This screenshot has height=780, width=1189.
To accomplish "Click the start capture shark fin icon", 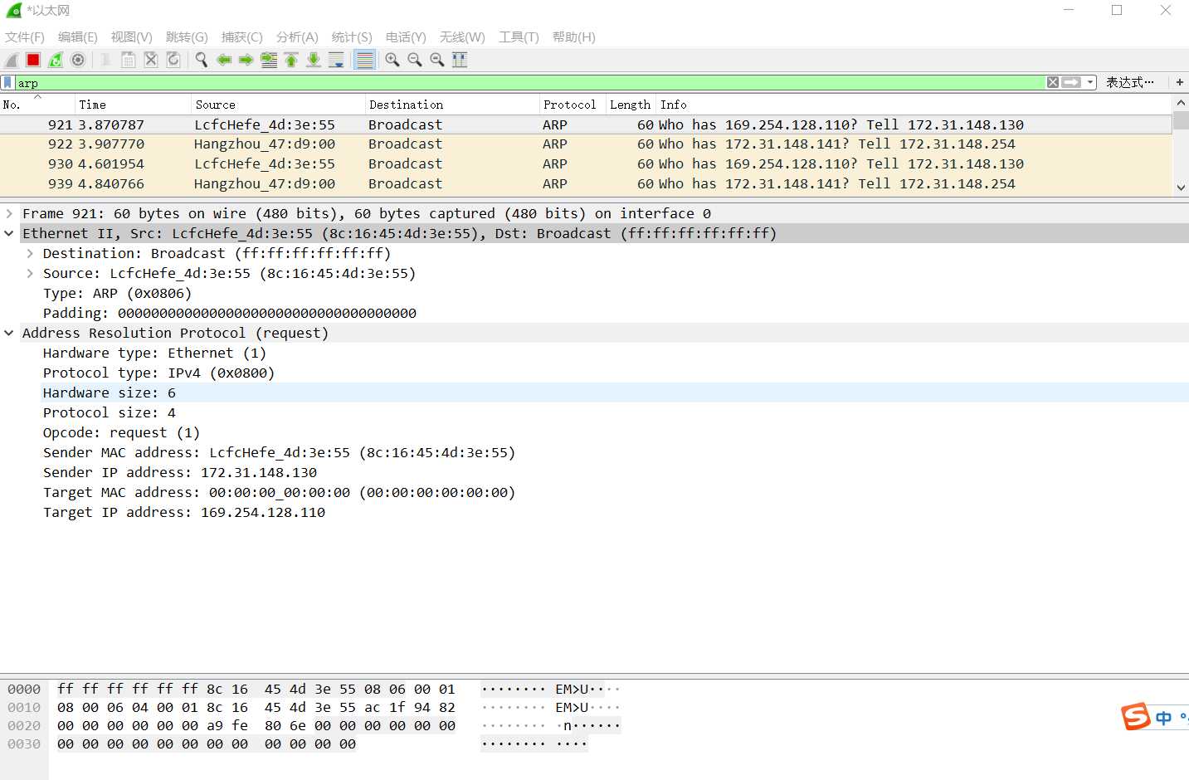I will (x=12, y=60).
